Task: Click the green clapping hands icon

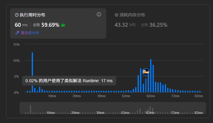Action: (63, 25)
